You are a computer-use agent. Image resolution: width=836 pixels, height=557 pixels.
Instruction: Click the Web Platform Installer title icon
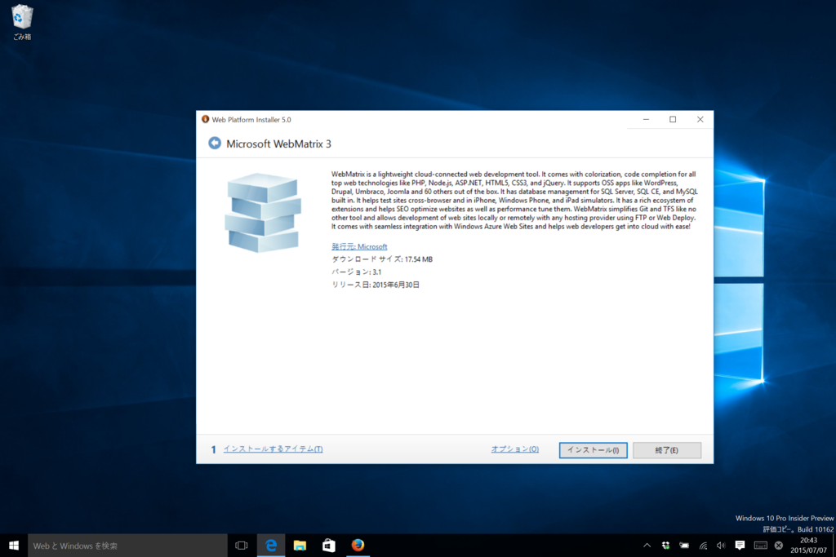[x=205, y=119]
